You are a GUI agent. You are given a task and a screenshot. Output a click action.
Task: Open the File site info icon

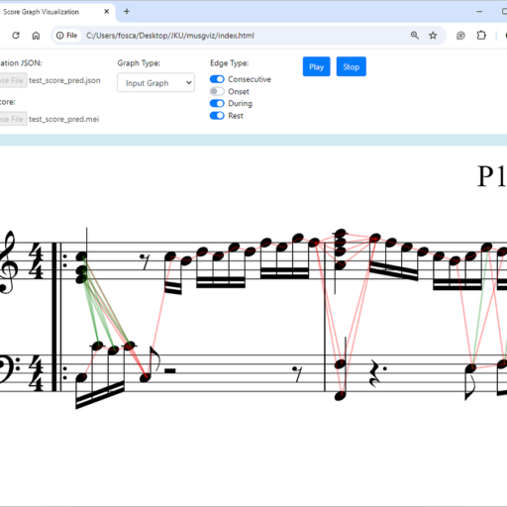point(66,36)
